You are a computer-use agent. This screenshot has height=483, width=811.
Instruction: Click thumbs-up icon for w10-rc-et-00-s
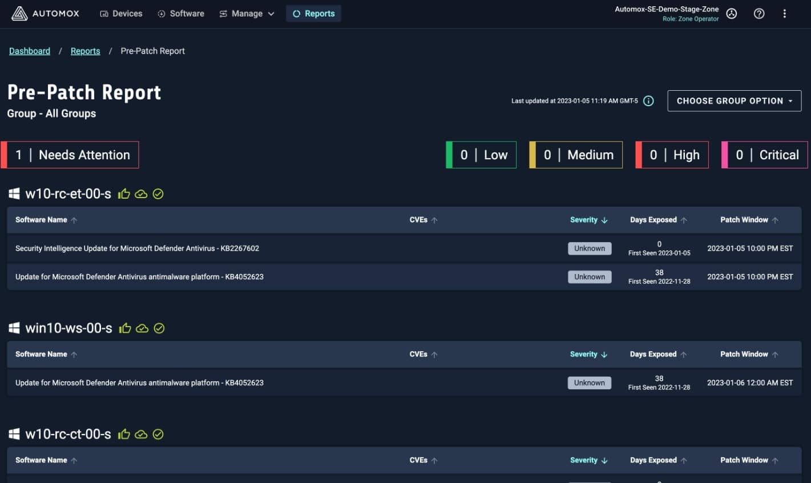(x=124, y=194)
